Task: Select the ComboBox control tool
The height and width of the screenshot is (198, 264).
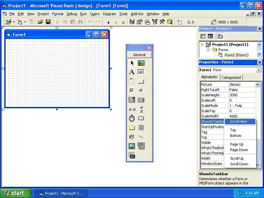Action: coord(132,100)
